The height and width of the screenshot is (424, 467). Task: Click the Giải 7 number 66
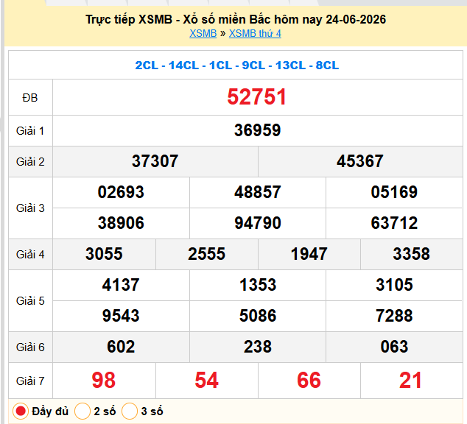[309, 381]
